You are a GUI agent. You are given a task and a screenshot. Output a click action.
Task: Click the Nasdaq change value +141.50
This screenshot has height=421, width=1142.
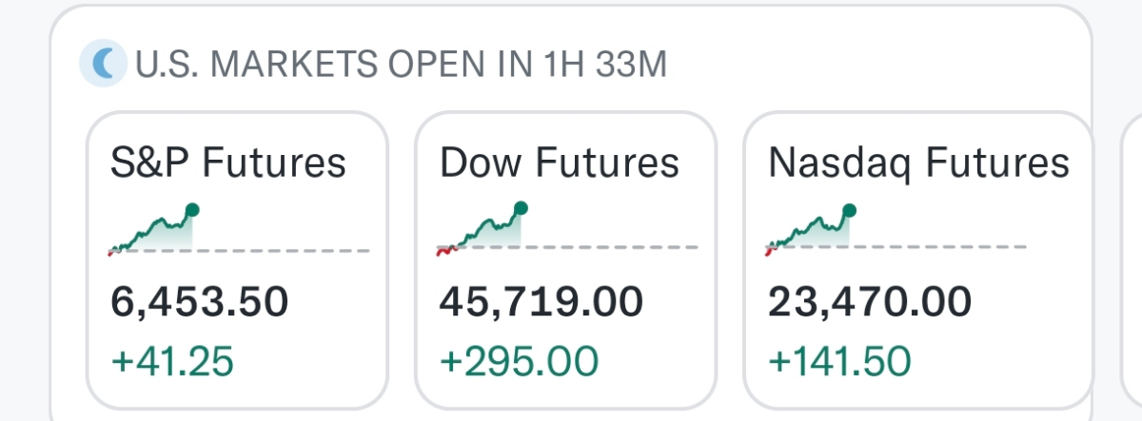[839, 361]
